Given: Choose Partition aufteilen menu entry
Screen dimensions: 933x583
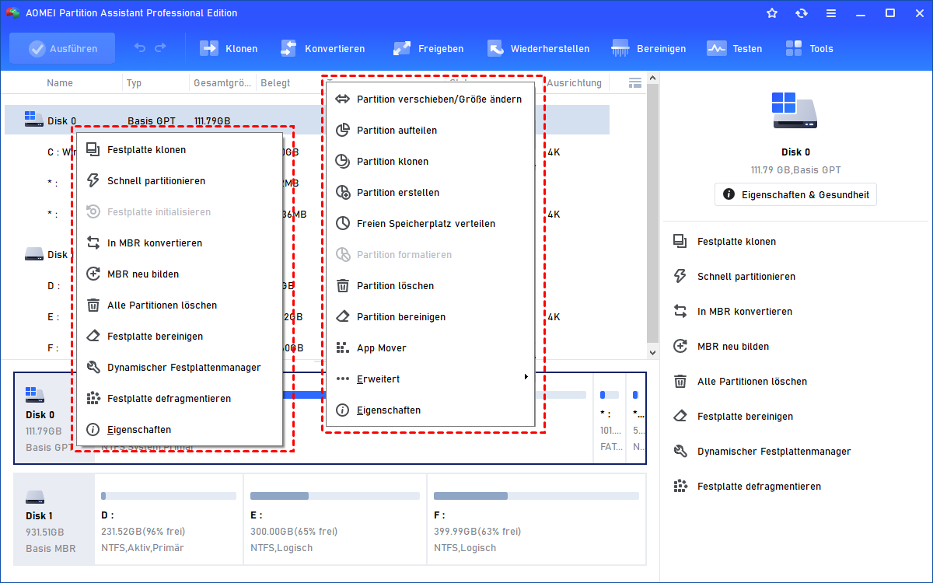Looking at the screenshot, I should (430, 130).
